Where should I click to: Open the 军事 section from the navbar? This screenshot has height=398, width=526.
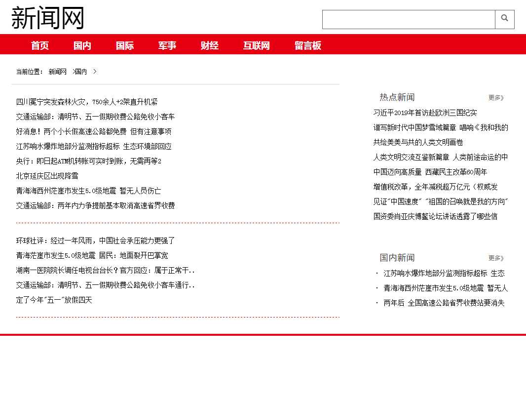167,45
